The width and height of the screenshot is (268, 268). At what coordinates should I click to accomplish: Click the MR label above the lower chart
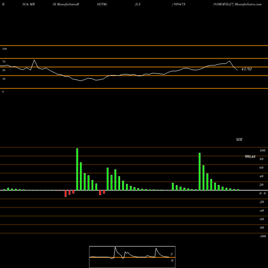click(x=239, y=139)
